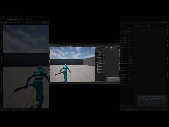Image resolution: width=169 pixels, height=127 pixels.
Task: Open File menu in dimmed background editor
Action: [x=7, y=17]
